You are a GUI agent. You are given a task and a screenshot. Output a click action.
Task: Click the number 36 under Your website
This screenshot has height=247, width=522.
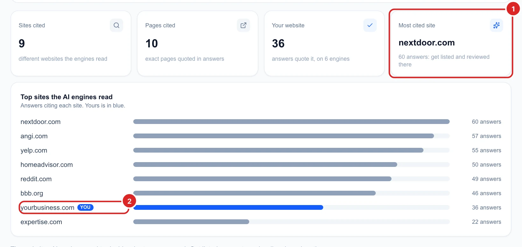[278, 44]
